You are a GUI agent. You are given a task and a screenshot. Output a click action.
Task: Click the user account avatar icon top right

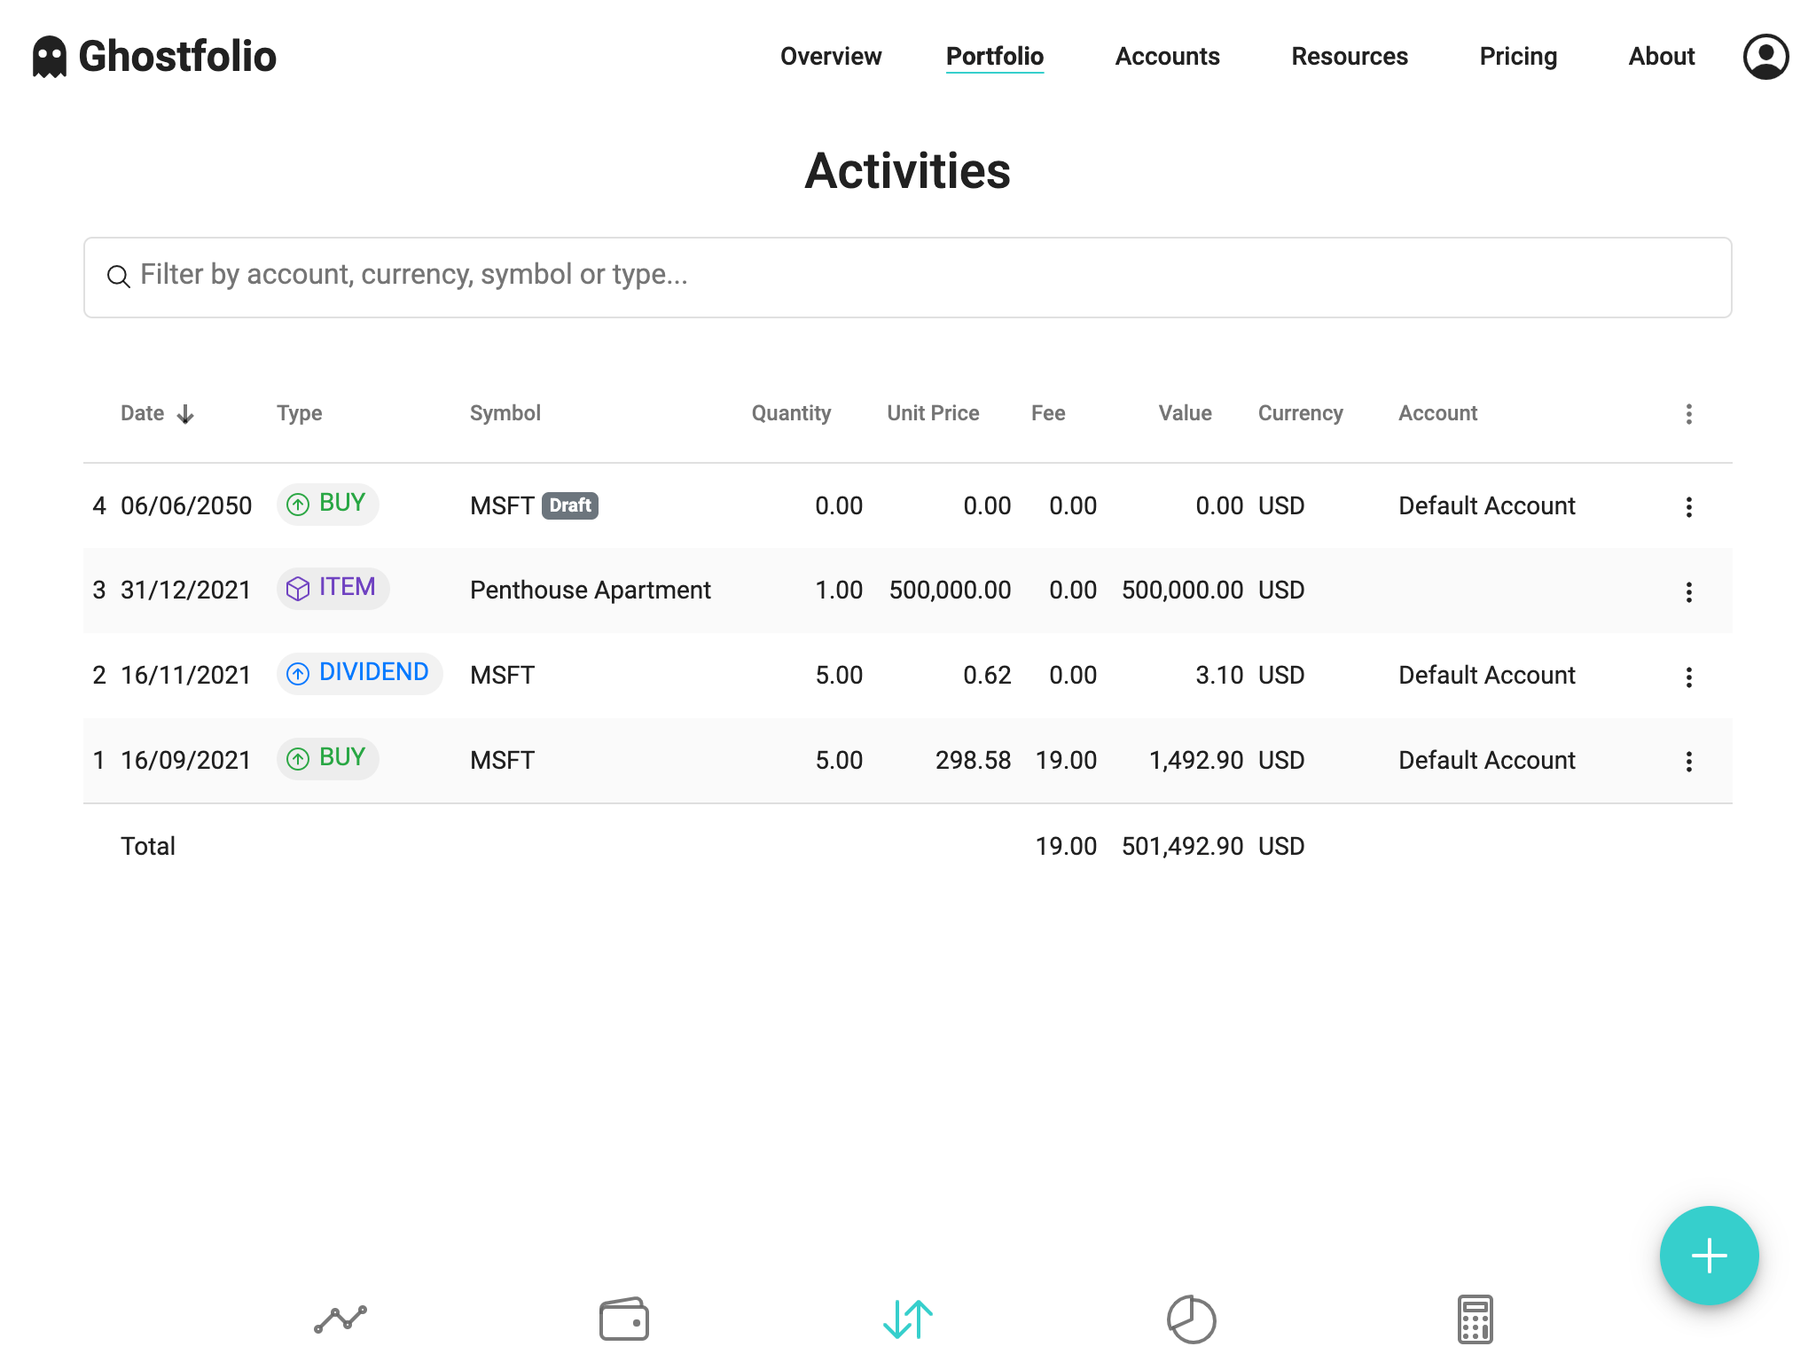[1765, 56]
